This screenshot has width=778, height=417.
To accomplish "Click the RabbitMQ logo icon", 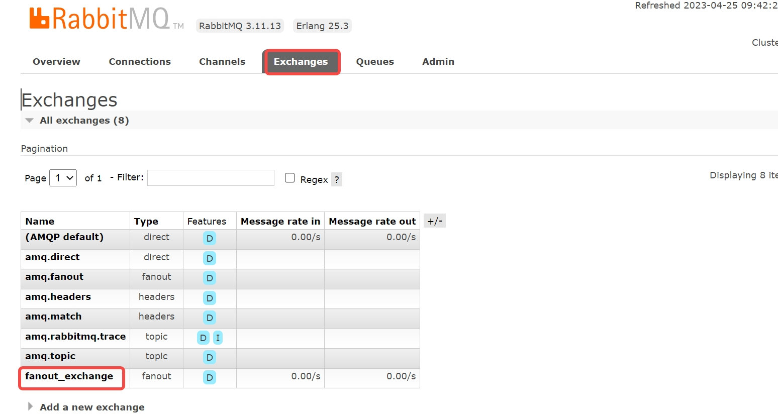I will pyautogui.click(x=39, y=19).
